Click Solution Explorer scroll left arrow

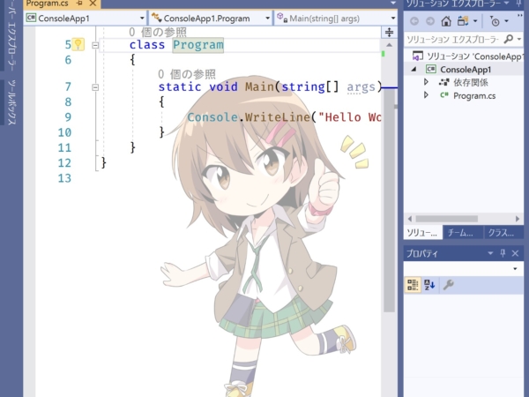click(410, 219)
